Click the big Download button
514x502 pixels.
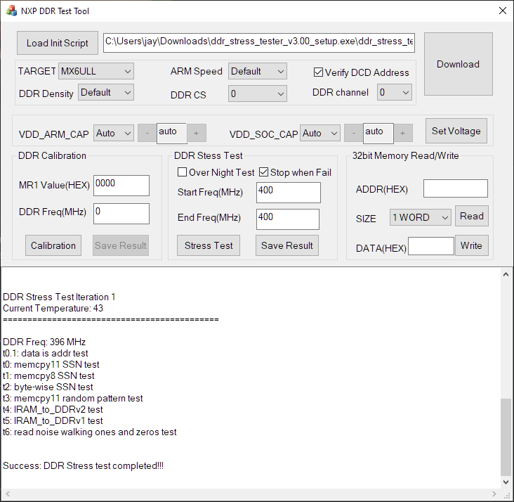coord(459,64)
